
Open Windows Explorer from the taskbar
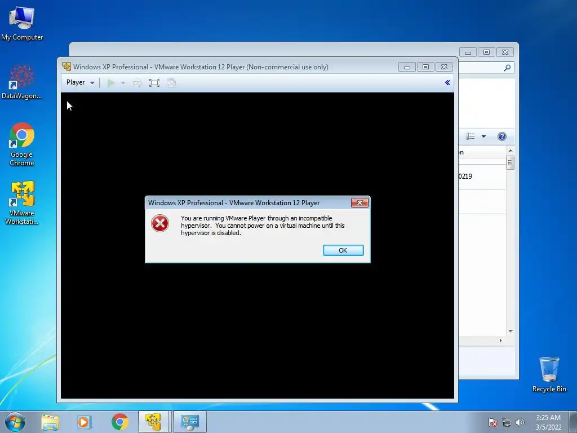50,422
